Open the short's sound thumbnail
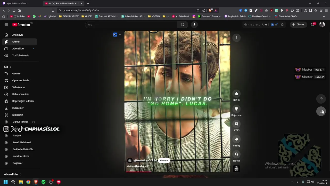 coord(236,169)
